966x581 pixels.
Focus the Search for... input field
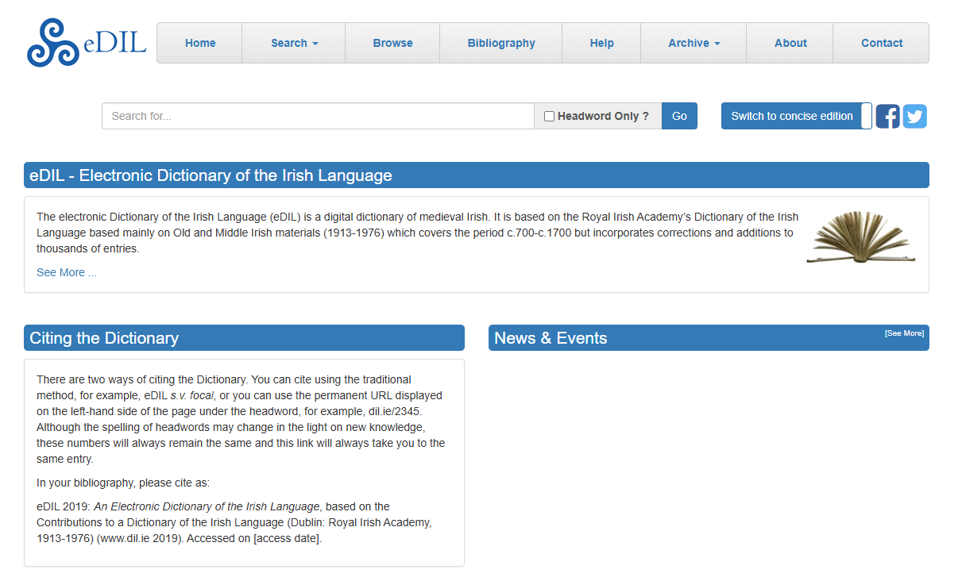tap(318, 116)
